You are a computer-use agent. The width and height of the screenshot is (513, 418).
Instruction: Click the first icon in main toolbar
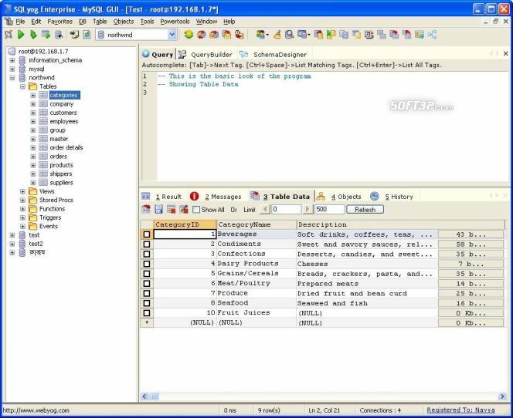(x=8, y=35)
